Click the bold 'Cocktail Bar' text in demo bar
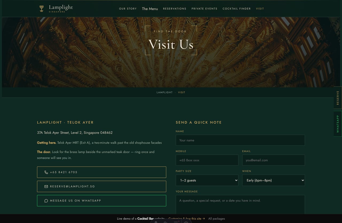 (x=145, y=219)
